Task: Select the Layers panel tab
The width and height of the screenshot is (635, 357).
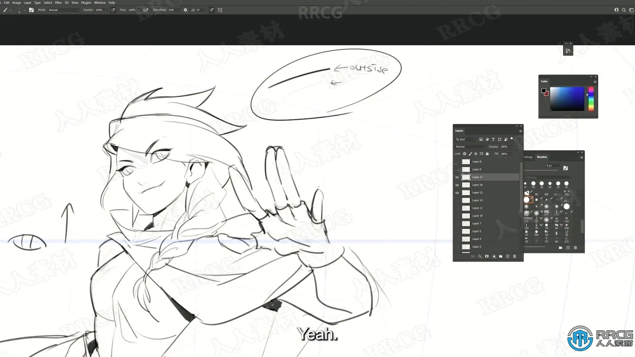Action: point(459,131)
